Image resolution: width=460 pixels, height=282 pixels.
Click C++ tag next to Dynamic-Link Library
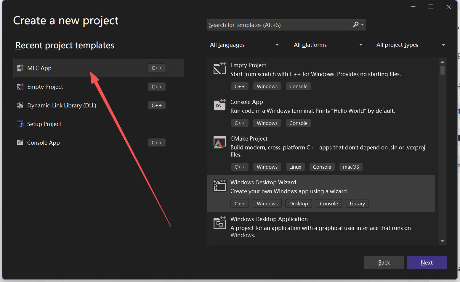pos(157,105)
